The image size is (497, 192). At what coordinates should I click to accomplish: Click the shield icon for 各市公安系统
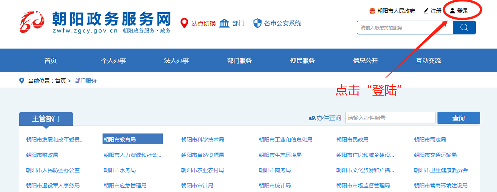click(257, 23)
